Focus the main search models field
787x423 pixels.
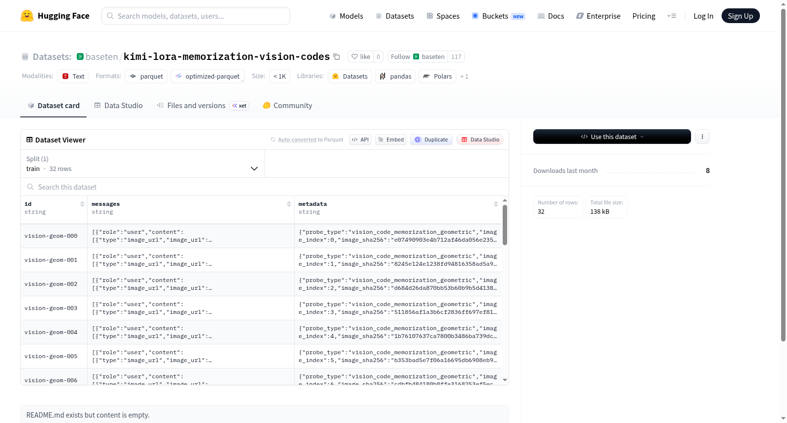(196, 16)
